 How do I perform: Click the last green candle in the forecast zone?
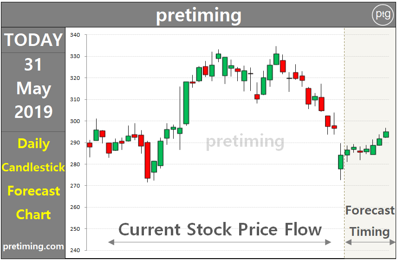pyautogui.click(x=386, y=134)
